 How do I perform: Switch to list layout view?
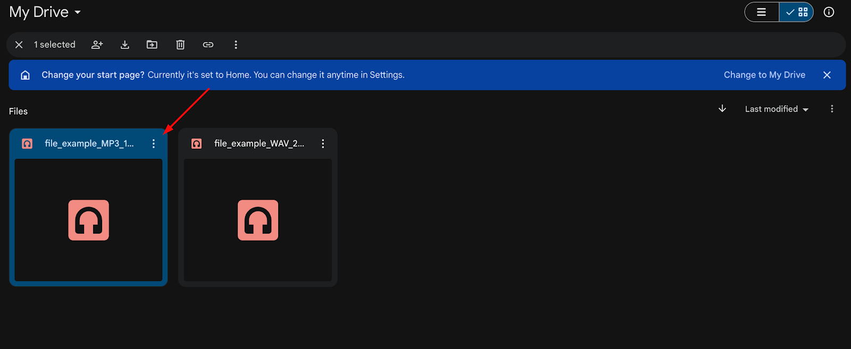(x=762, y=12)
